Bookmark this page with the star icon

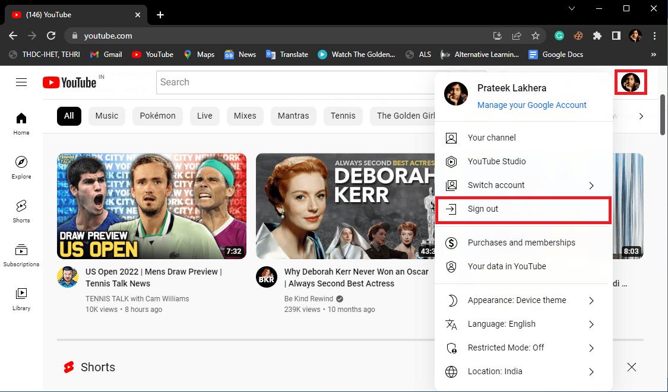click(x=536, y=36)
